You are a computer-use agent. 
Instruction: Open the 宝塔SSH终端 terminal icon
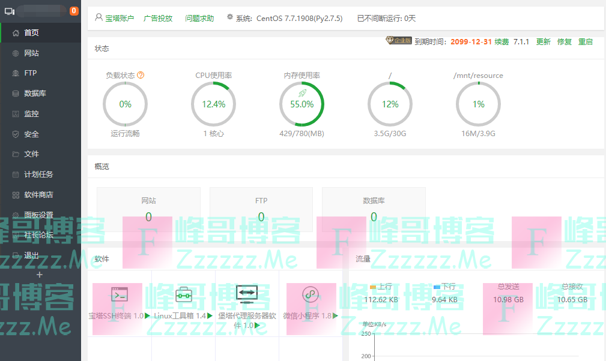pos(120,294)
